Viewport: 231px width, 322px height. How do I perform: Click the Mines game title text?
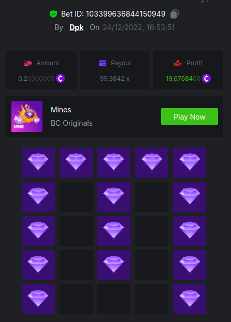click(61, 110)
